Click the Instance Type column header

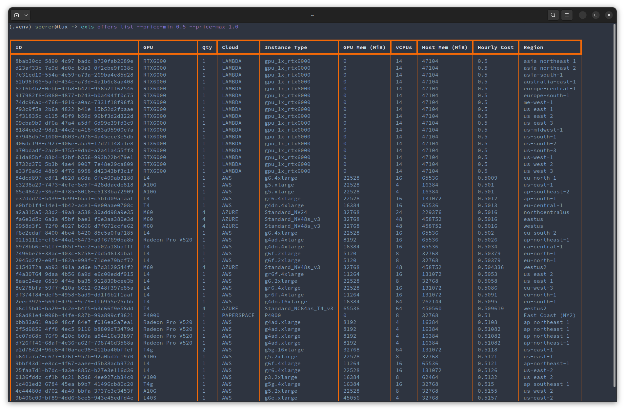pos(286,47)
